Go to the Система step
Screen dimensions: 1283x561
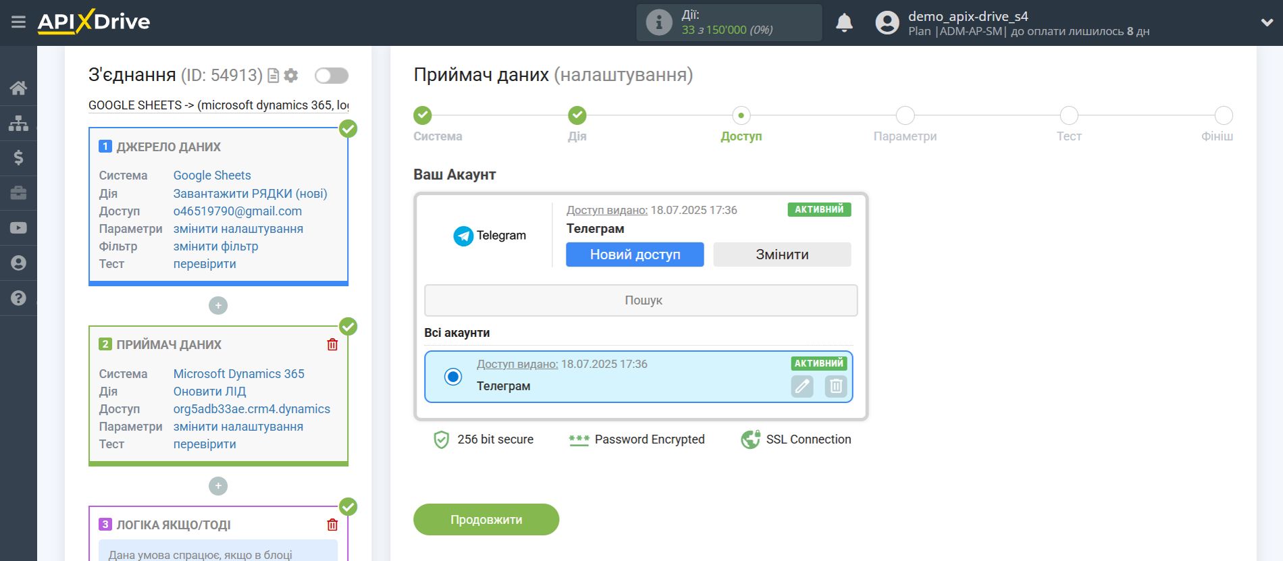point(423,115)
